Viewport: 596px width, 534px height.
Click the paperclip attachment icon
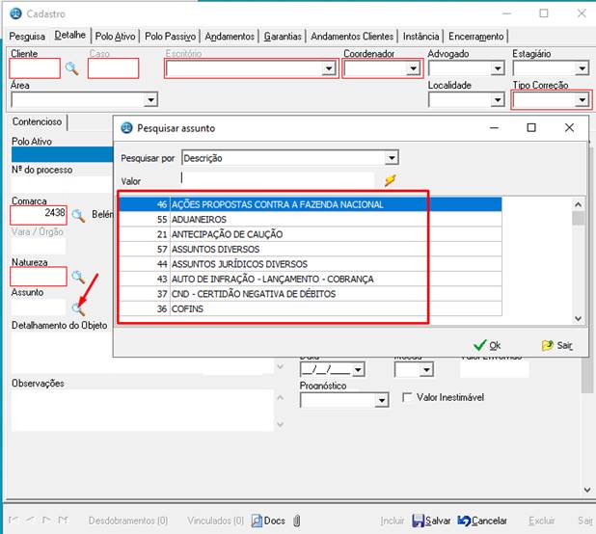coord(297,521)
